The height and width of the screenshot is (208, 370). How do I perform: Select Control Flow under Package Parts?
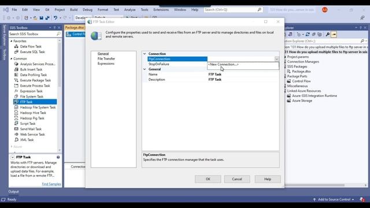301,81
